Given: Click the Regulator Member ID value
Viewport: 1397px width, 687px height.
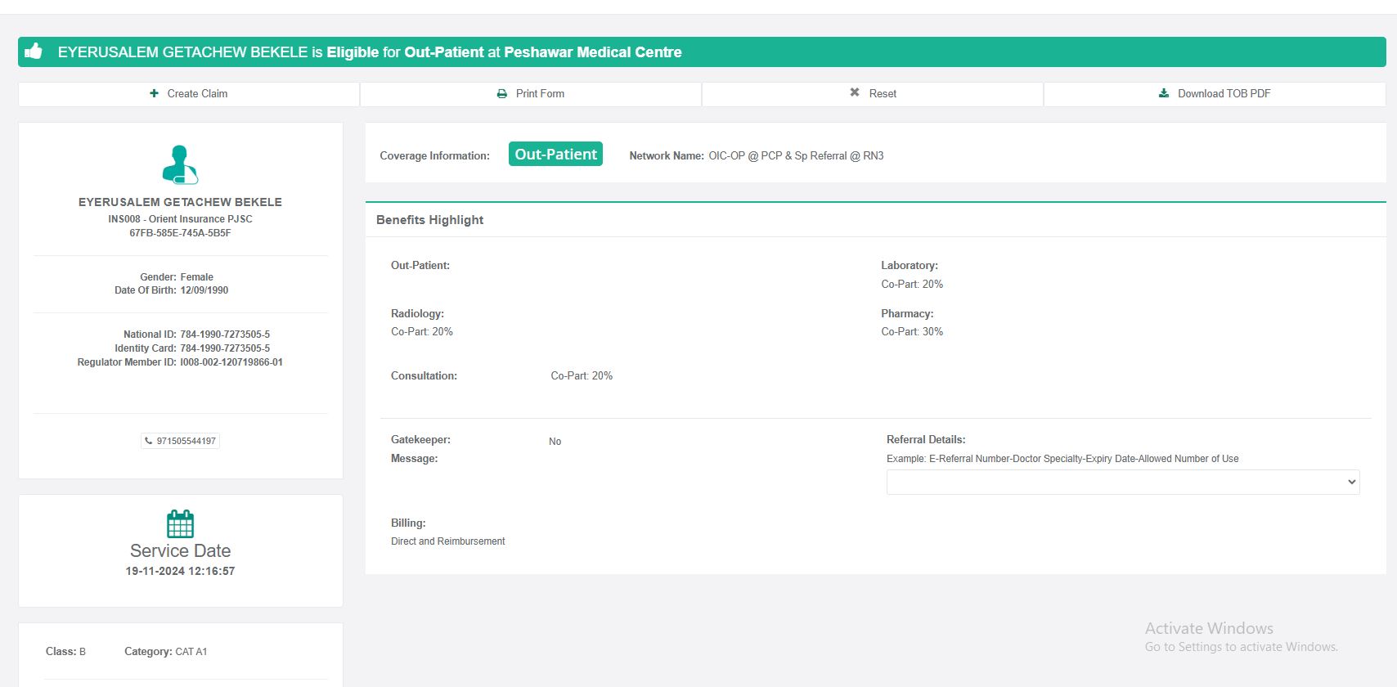Looking at the screenshot, I should click(231, 362).
